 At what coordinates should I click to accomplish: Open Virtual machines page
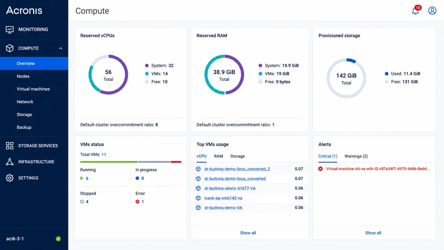[34, 89]
